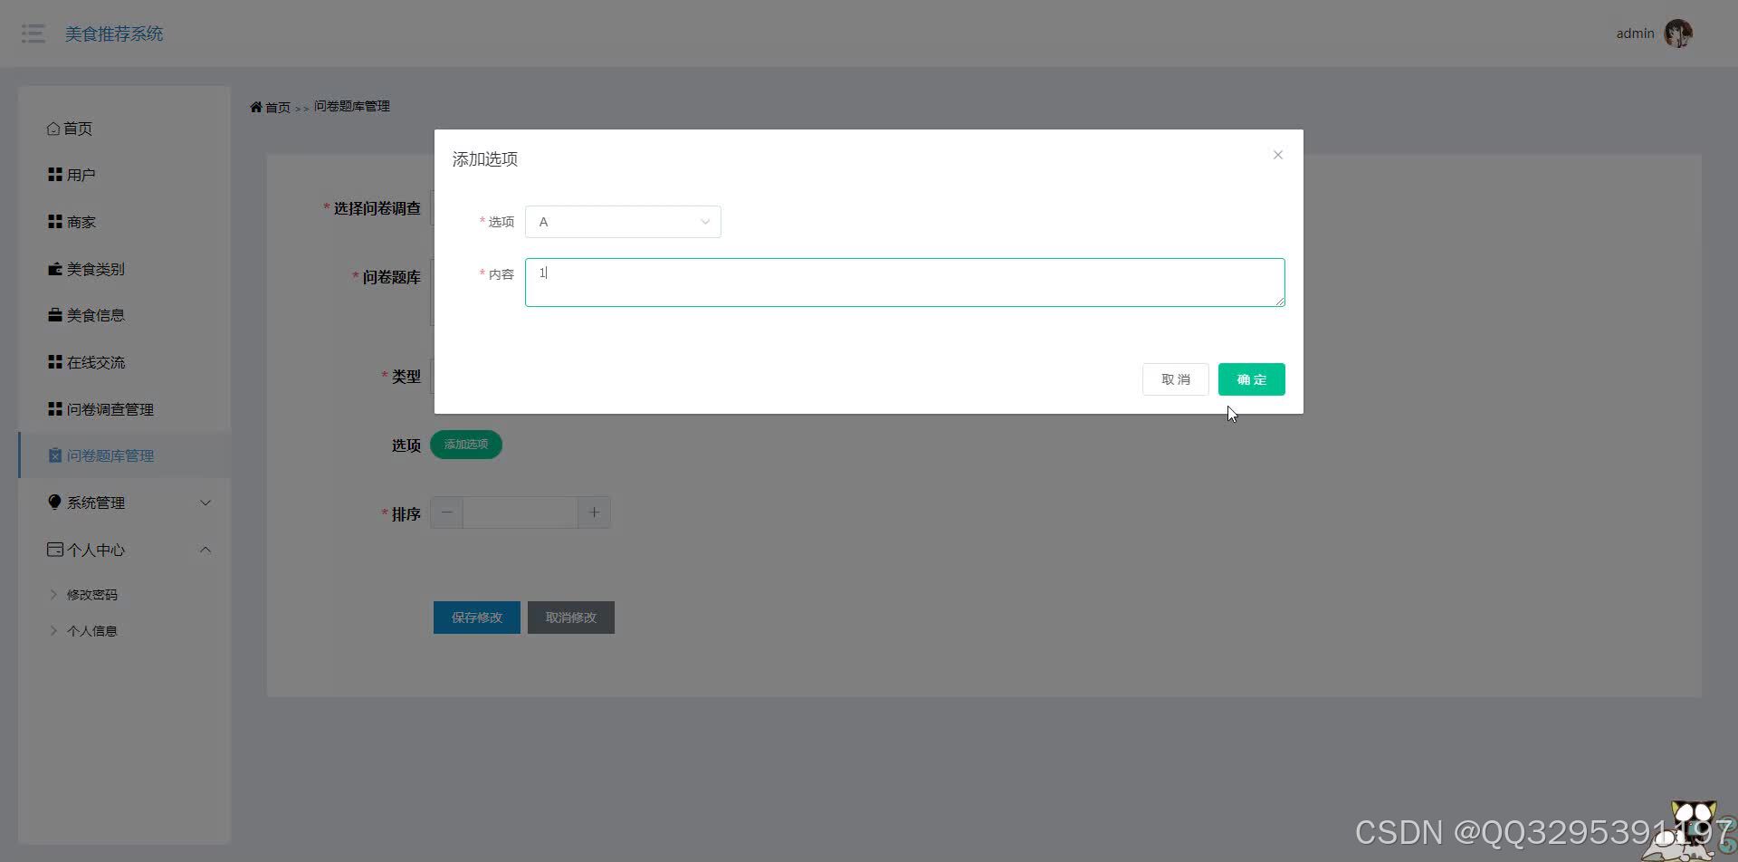1738x862 pixels.
Task: Click 问卷题库管理 breadcrumb text
Action: pyautogui.click(x=352, y=106)
